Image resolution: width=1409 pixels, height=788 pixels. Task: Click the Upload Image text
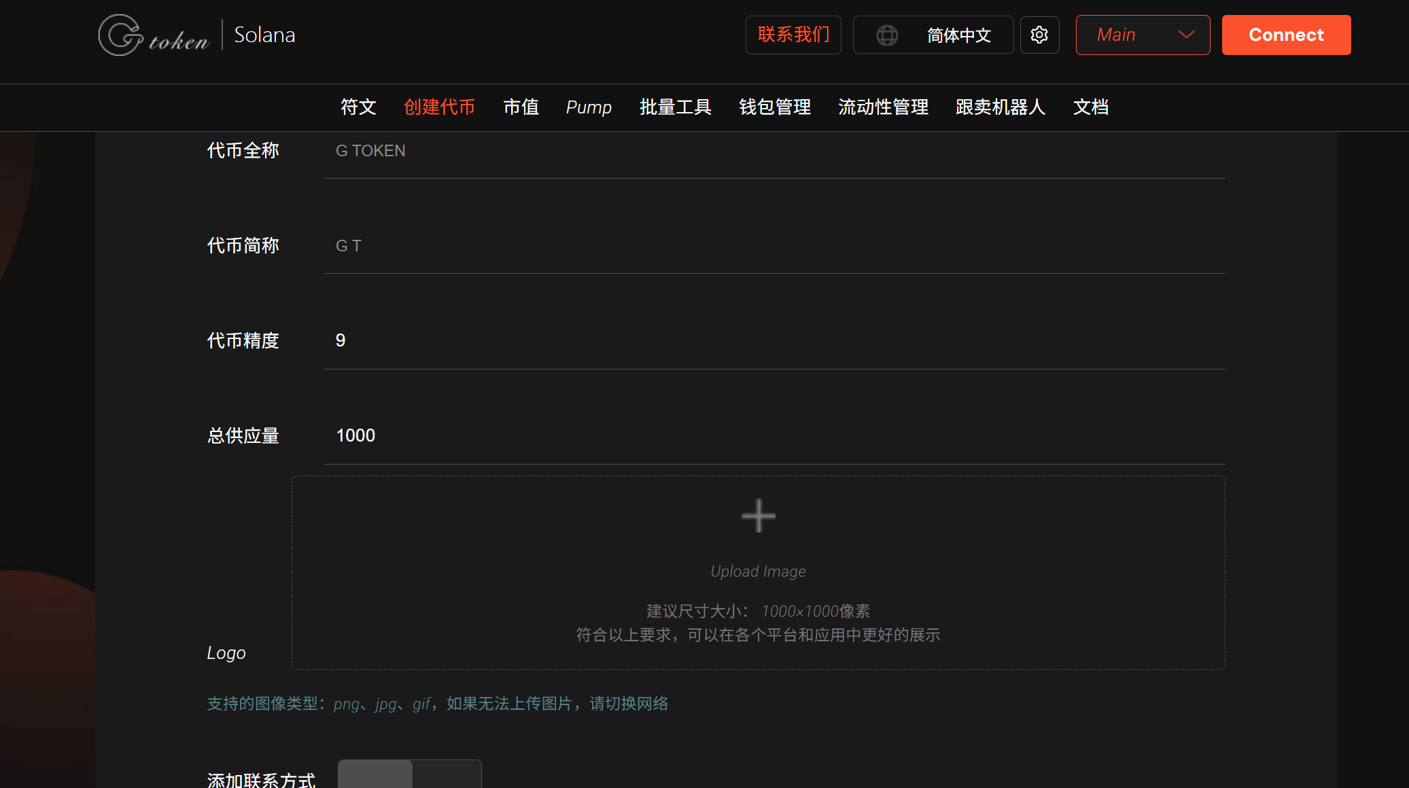tap(758, 571)
